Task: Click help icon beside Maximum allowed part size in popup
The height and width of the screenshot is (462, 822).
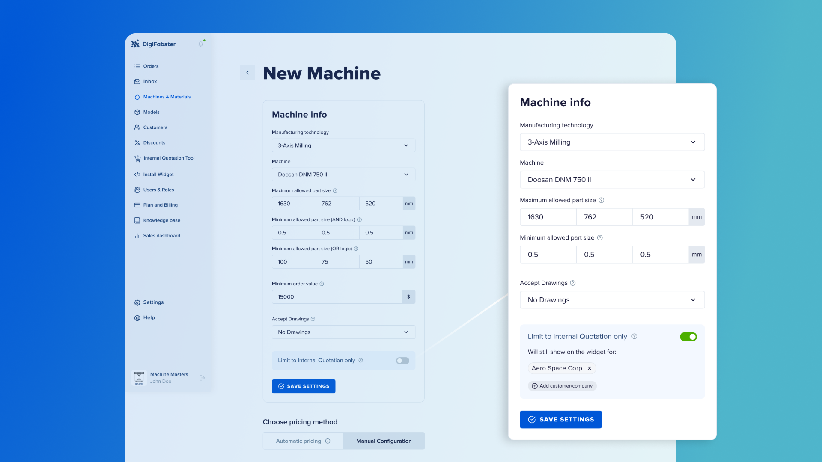Action: (x=601, y=200)
